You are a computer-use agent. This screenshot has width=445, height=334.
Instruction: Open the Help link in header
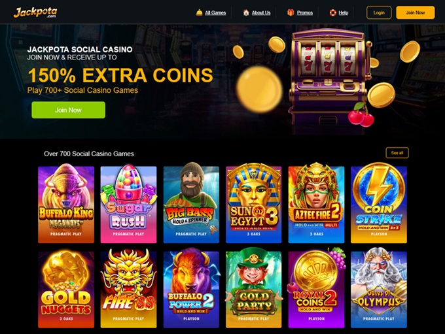(x=344, y=12)
